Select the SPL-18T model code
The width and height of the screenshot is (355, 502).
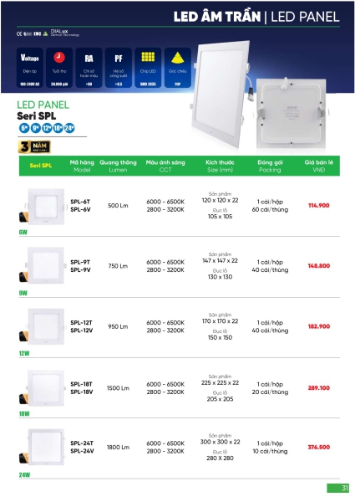click(x=81, y=384)
